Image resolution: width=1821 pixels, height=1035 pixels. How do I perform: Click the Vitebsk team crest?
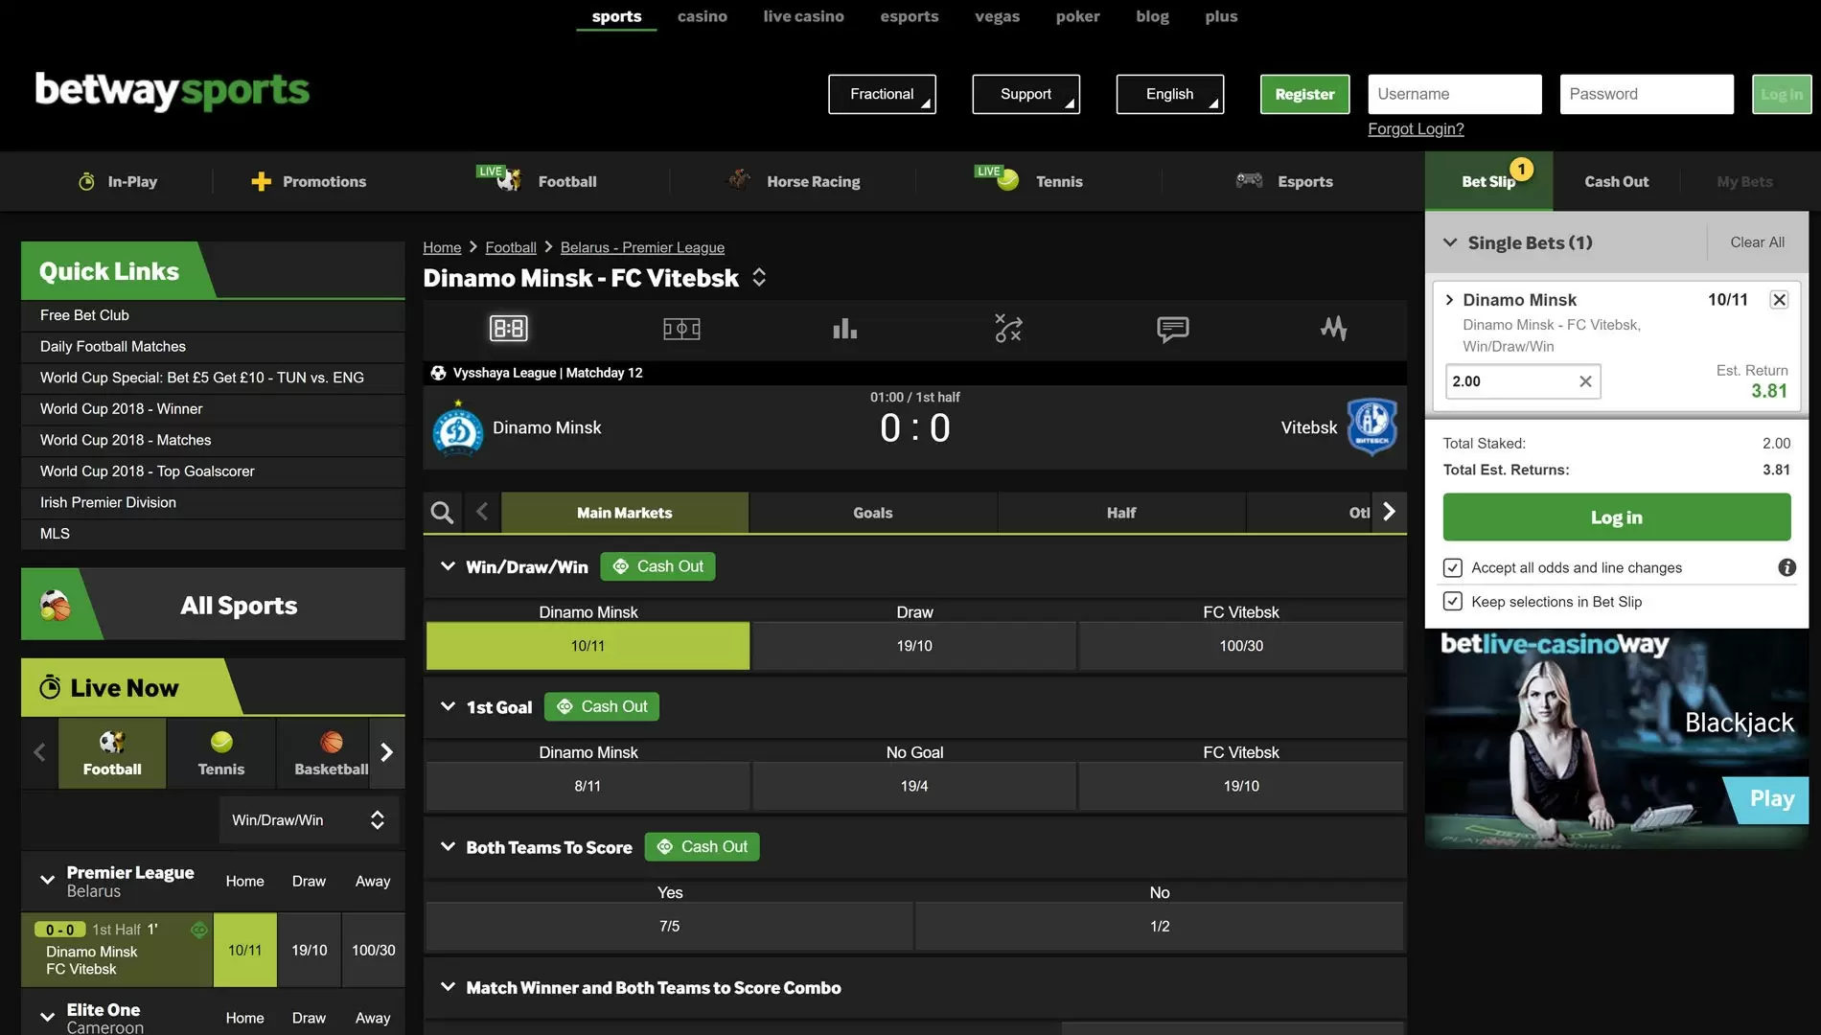(1372, 426)
